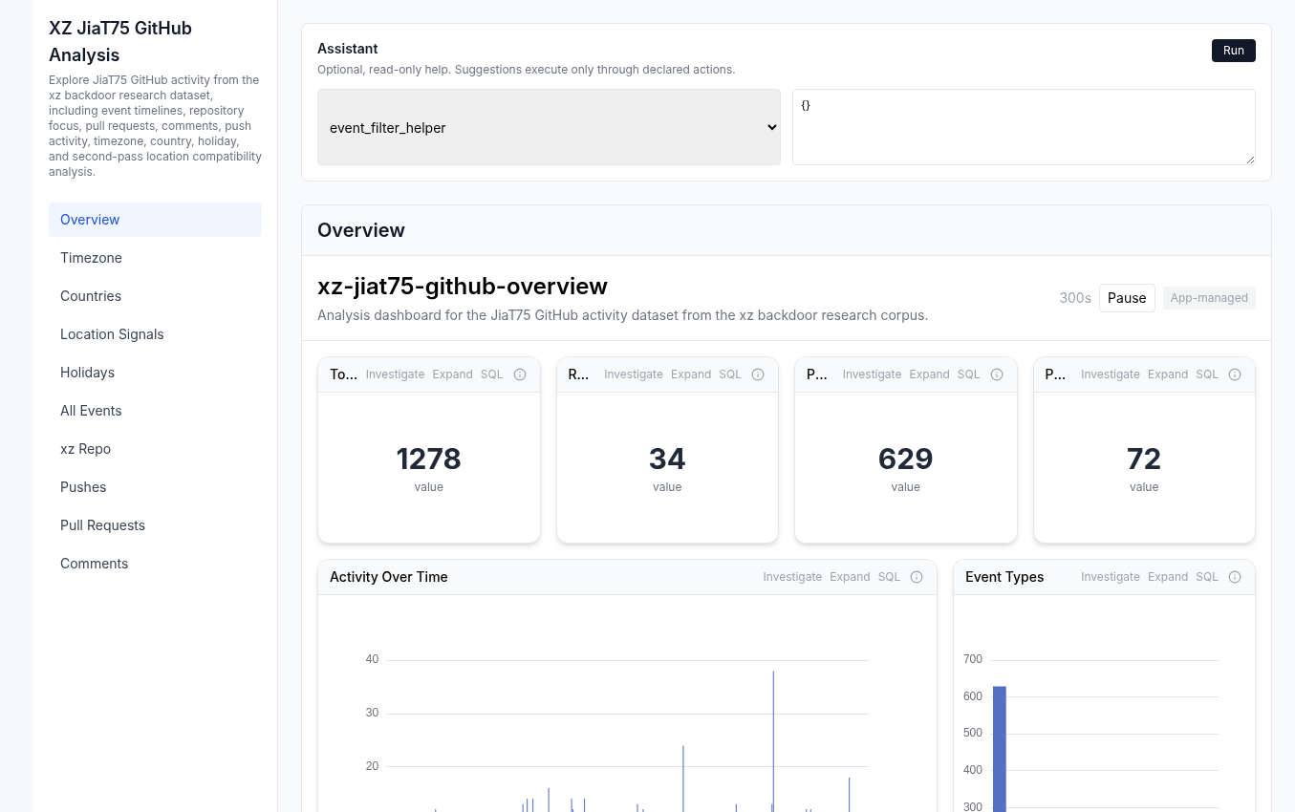Image resolution: width=1295 pixels, height=812 pixels.
Task: Investigate the card showing 34
Action: click(x=634, y=374)
